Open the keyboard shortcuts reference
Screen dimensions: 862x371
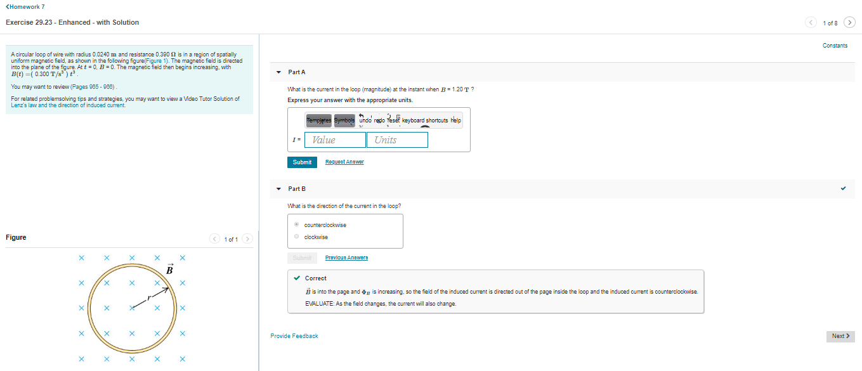tap(425, 120)
